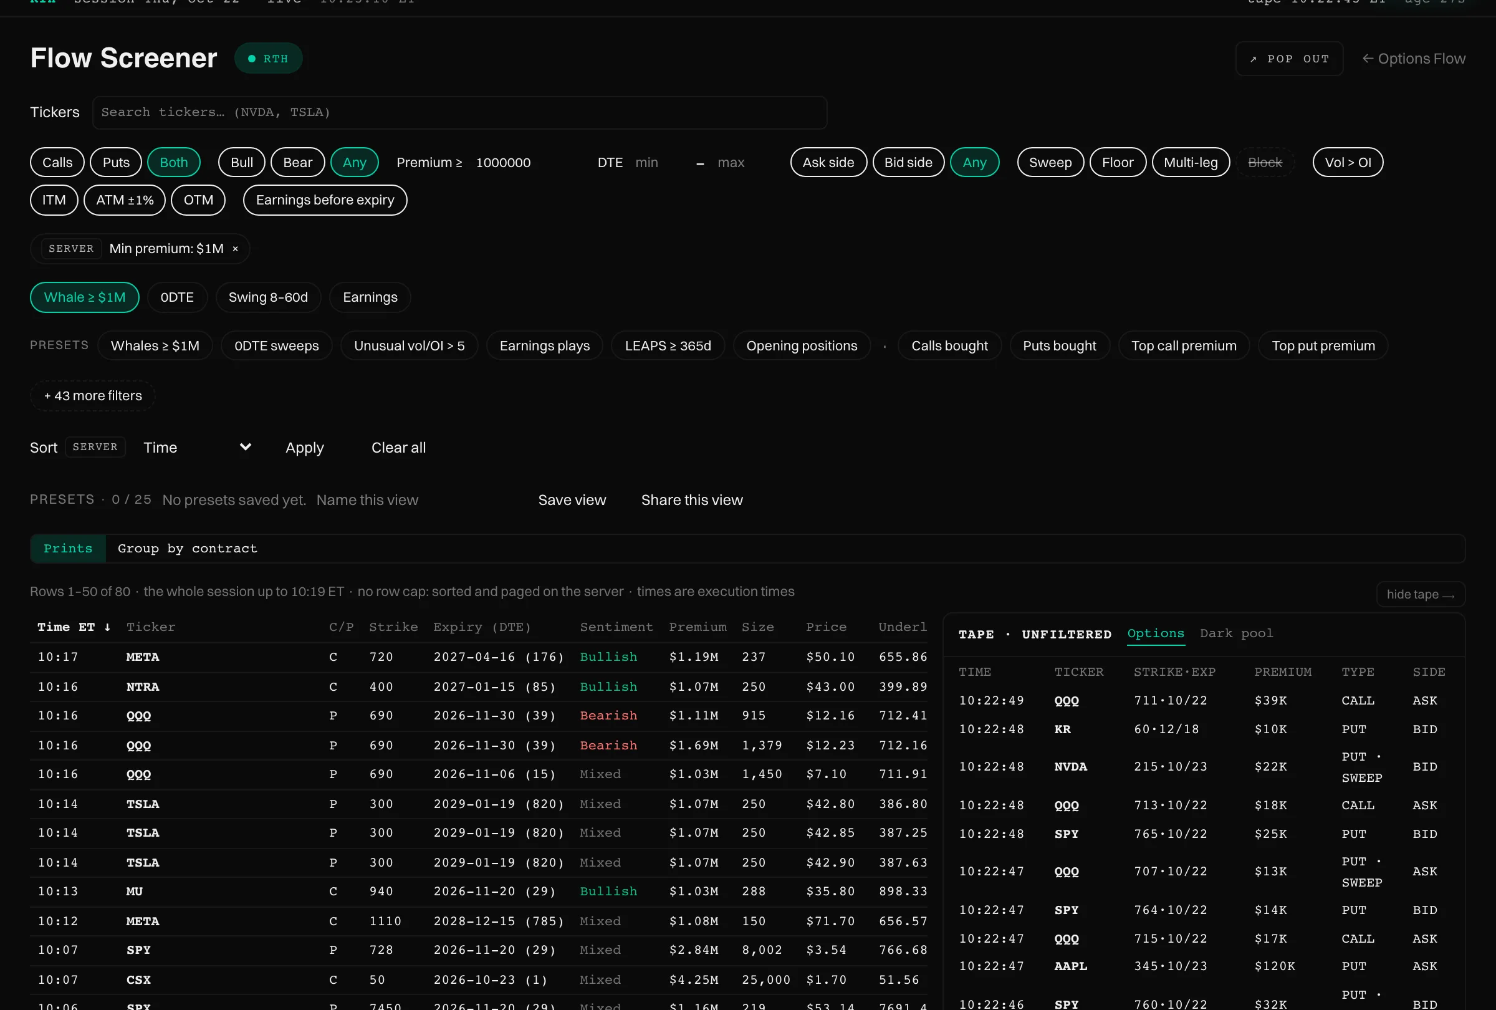The height and width of the screenshot is (1010, 1496).
Task: Hide the tape panel
Action: point(1421,594)
